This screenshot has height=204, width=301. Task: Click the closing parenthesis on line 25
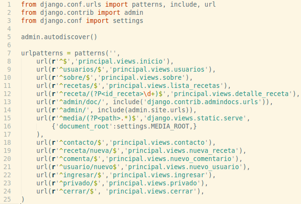[x=23, y=199]
